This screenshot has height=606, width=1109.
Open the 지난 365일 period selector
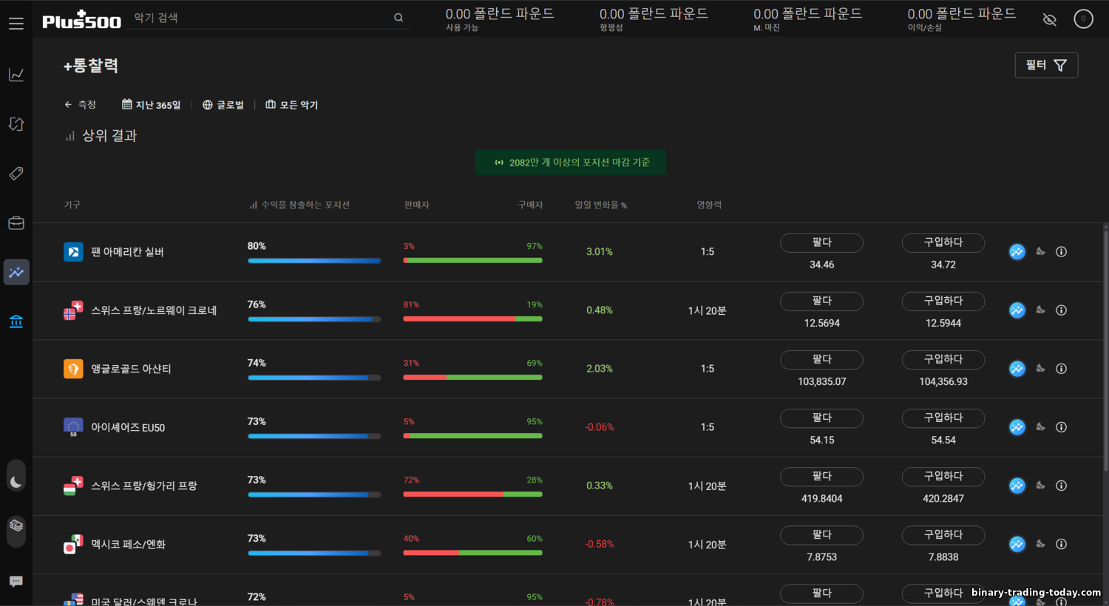pyautogui.click(x=152, y=105)
